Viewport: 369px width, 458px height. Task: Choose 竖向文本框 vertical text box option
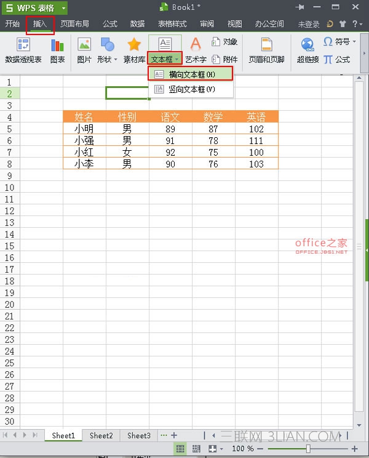pos(191,89)
